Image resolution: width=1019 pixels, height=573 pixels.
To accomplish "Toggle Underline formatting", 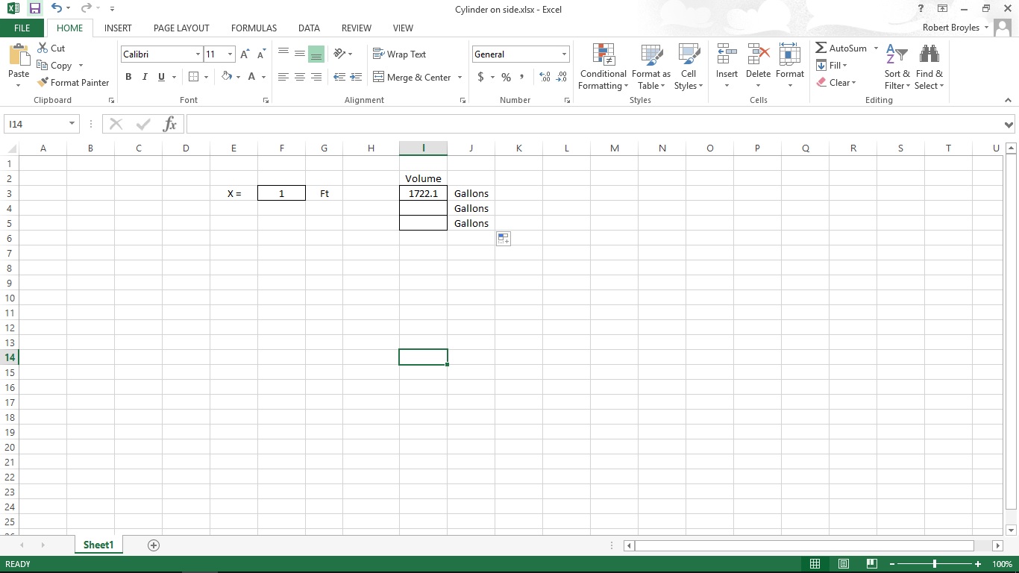I will [161, 77].
